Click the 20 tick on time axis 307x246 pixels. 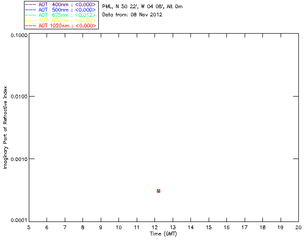click(x=298, y=227)
